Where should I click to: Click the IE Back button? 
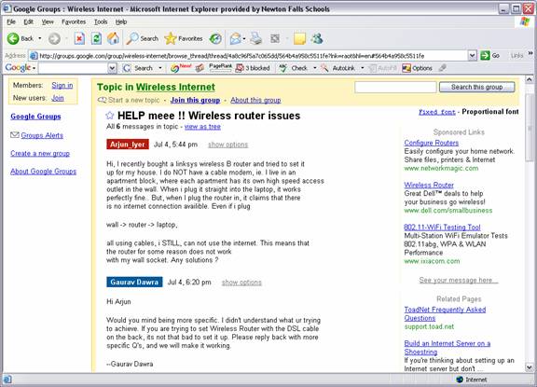click(x=21, y=39)
